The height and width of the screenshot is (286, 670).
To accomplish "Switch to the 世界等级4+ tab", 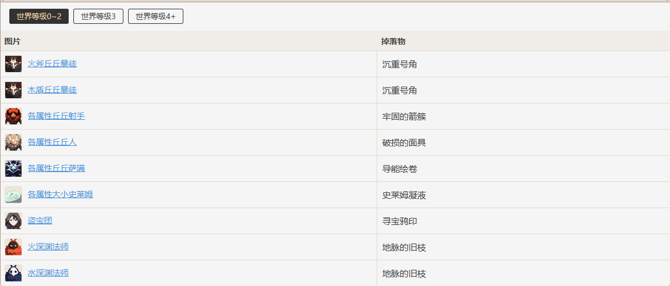I will coord(155,17).
